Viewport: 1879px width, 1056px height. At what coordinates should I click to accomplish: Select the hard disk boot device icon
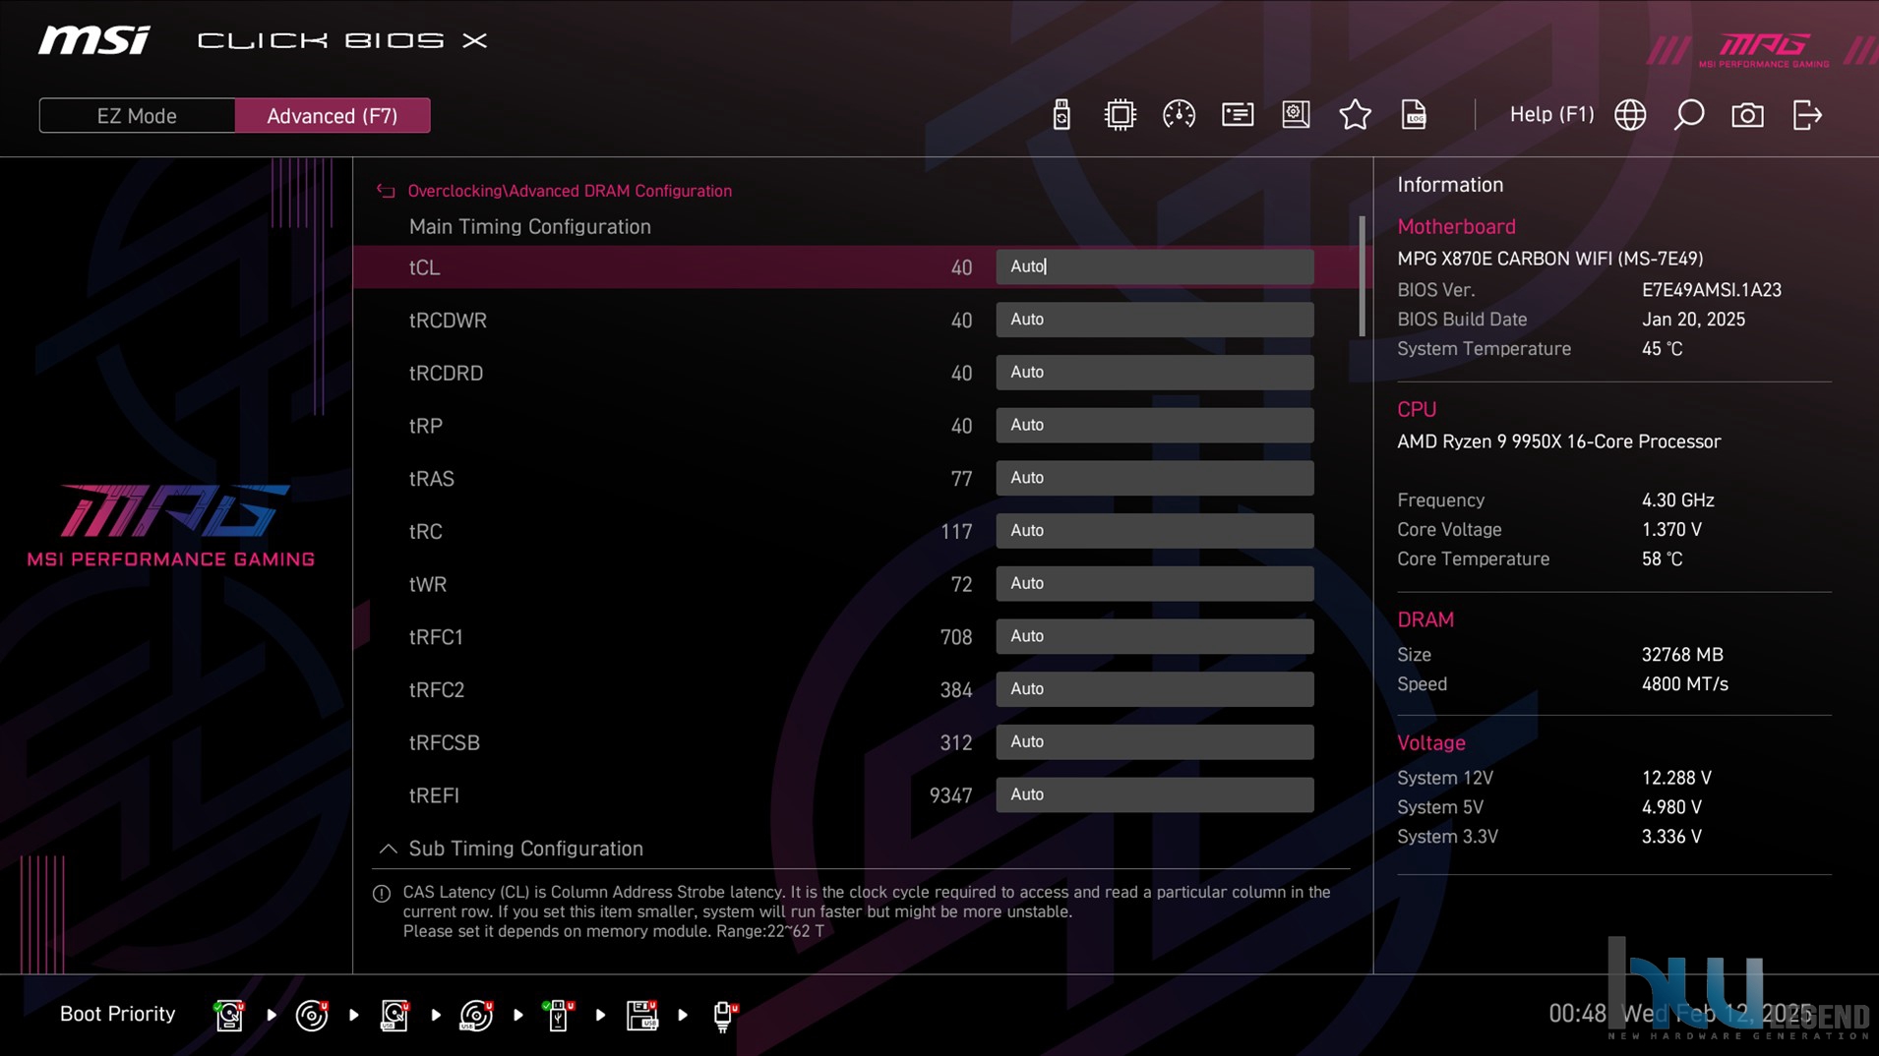(x=229, y=1015)
